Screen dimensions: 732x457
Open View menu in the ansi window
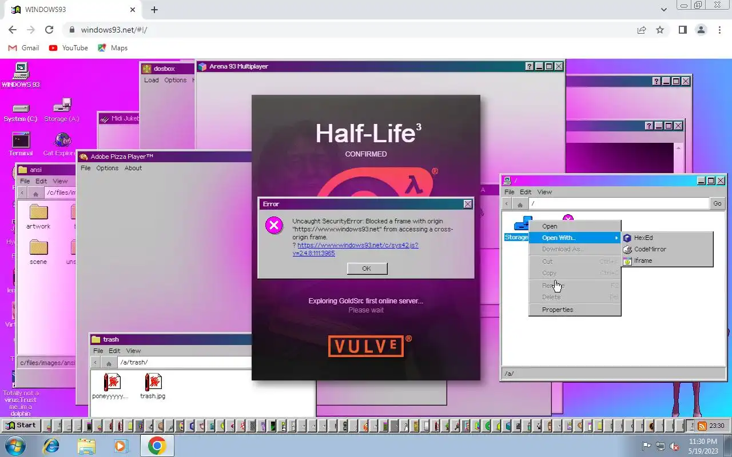[60, 181]
